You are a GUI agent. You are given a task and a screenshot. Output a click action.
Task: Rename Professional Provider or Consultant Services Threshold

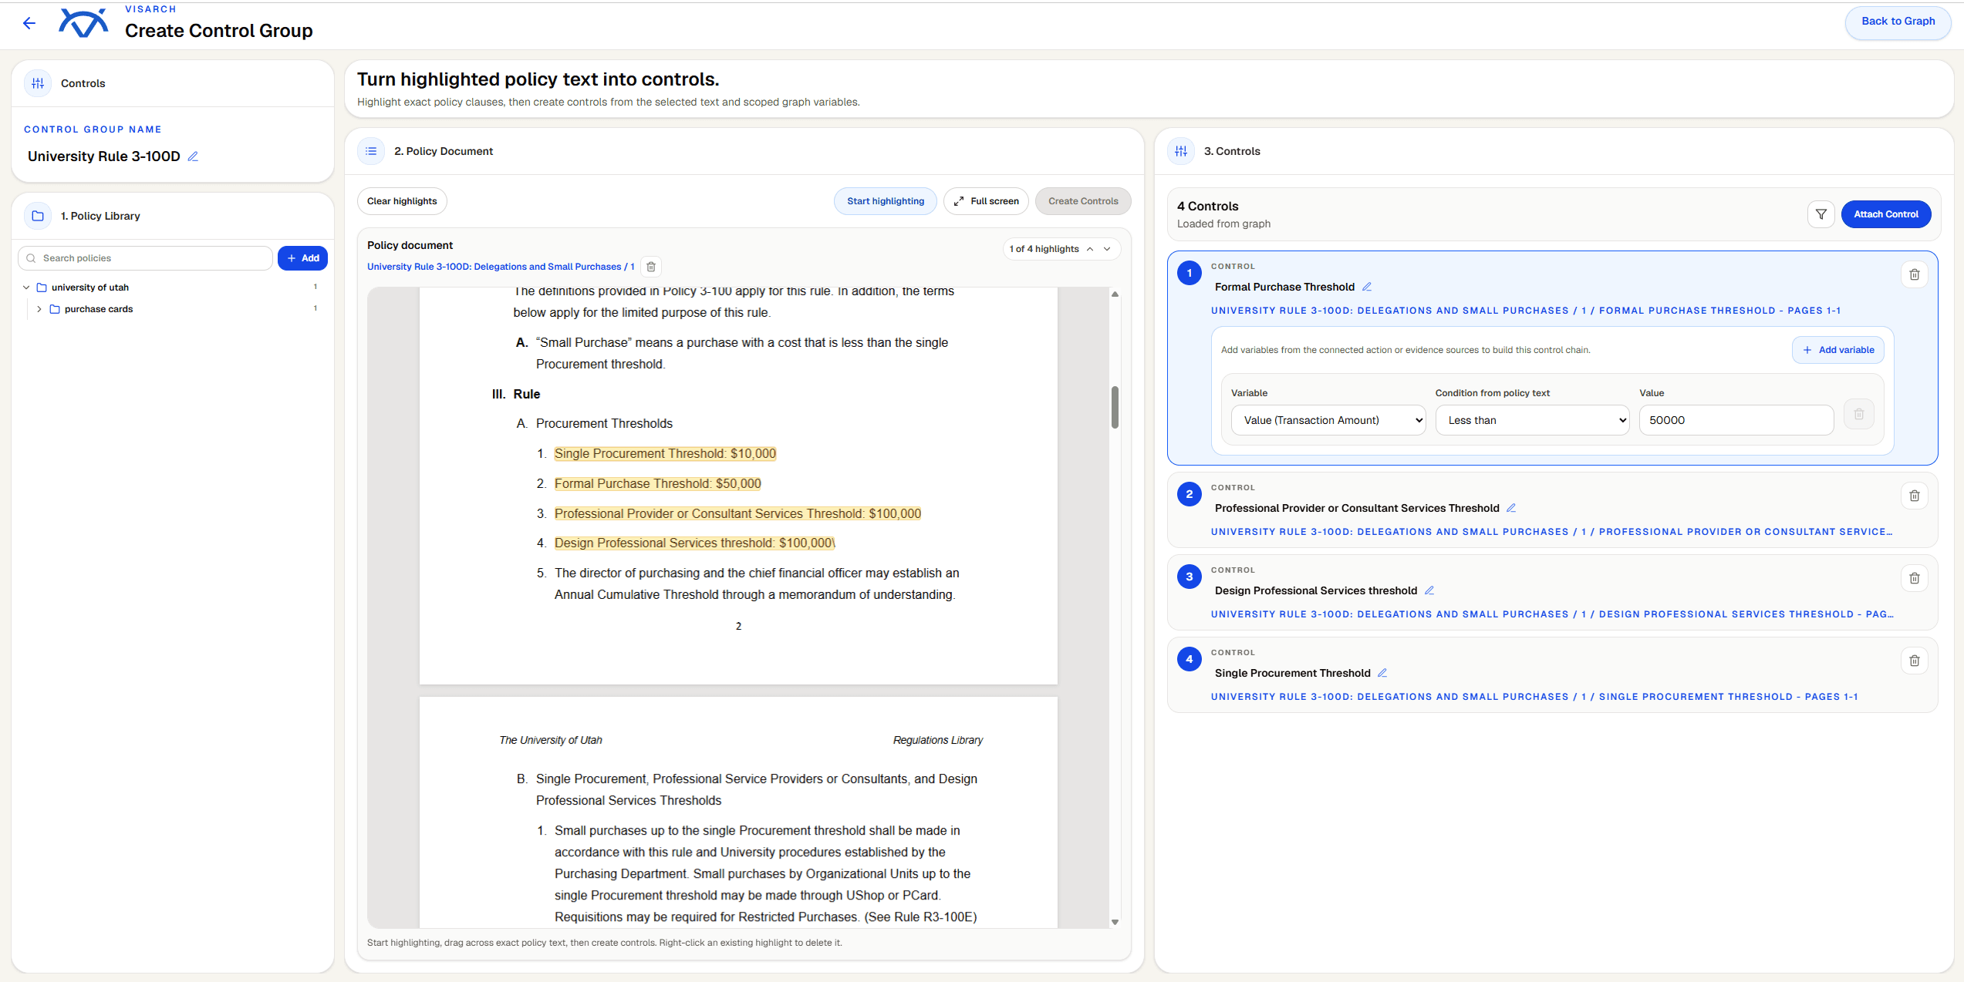pos(1511,508)
